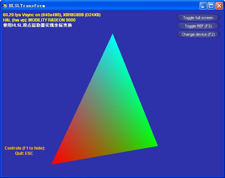
Task: Click the "Controls (F1 to hide):" text
Action: [x=25, y=148]
